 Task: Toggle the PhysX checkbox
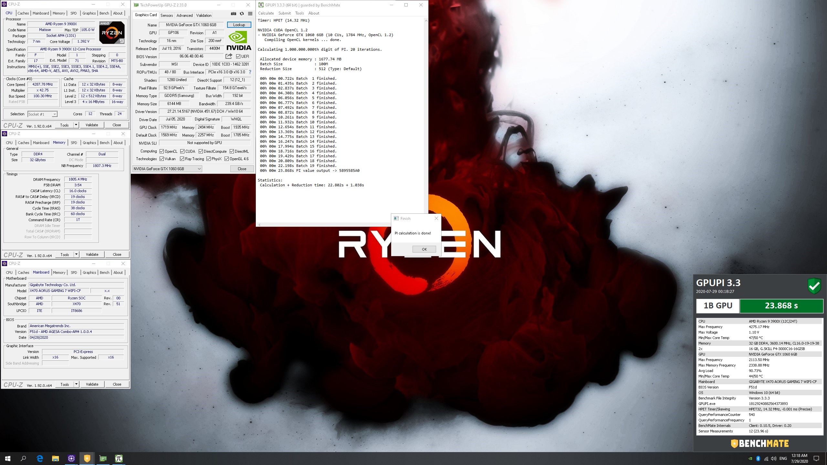[208, 159]
